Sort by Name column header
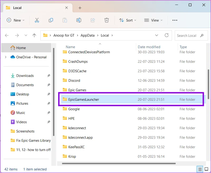This screenshot has height=173, width=211. tap(70, 47)
